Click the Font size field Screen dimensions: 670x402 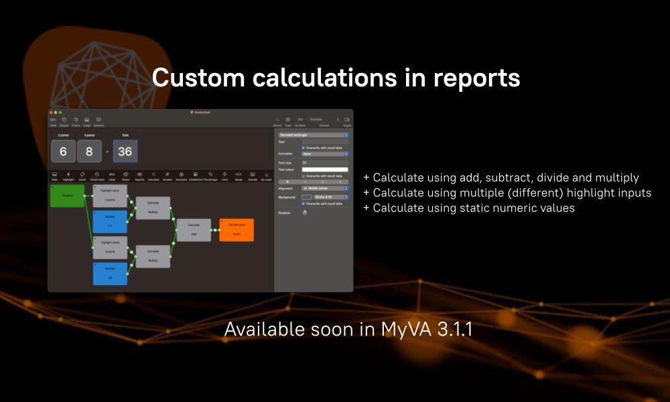tap(325, 163)
